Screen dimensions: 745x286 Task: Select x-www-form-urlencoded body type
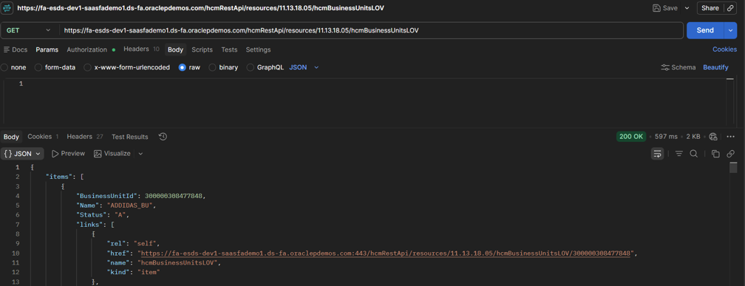(127, 67)
